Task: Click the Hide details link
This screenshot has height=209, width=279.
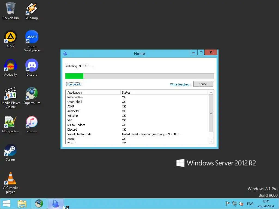Action: [x=74, y=84]
